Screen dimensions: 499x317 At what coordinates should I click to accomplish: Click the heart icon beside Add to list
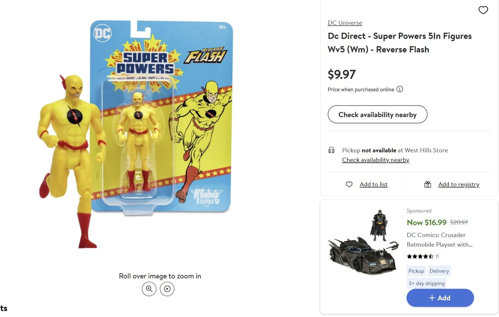(349, 184)
